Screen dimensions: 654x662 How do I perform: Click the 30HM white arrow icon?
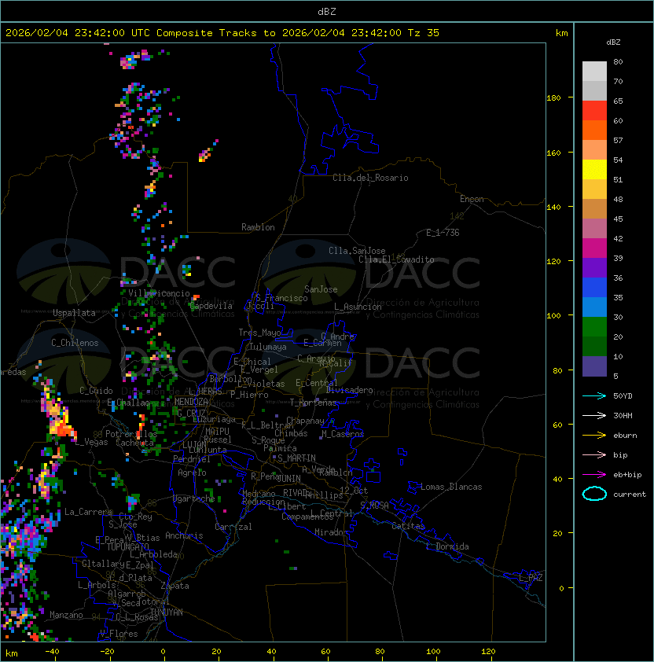coord(594,415)
